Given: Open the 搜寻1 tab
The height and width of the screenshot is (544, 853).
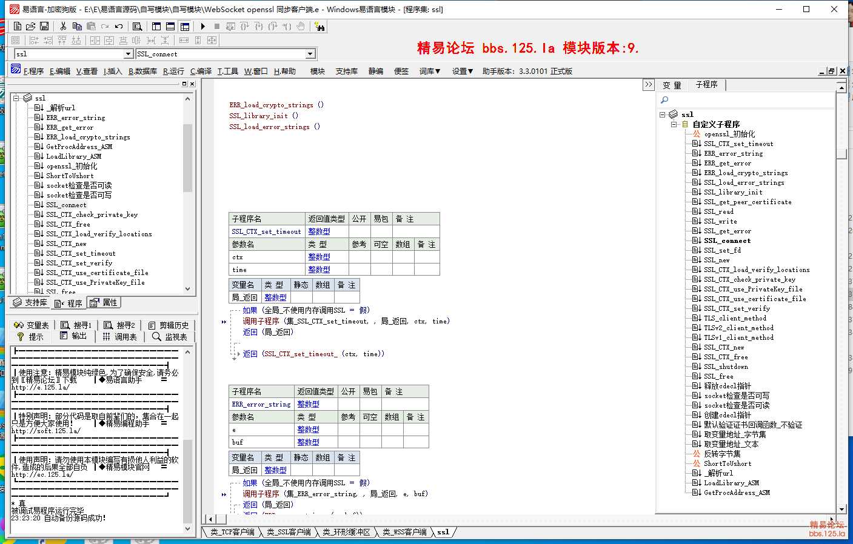Looking at the screenshot, I should (x=76, y=325).
